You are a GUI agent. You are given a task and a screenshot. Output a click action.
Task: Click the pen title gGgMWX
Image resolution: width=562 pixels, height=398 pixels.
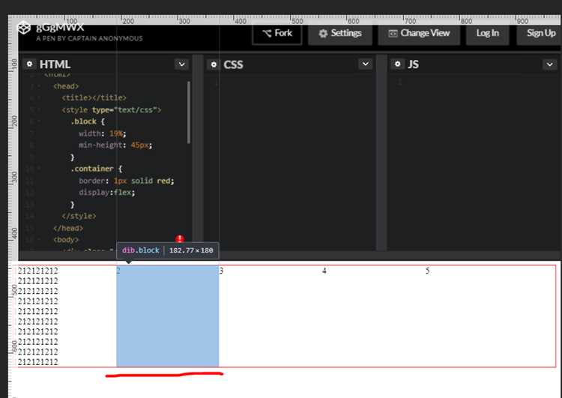click(59, 27)
